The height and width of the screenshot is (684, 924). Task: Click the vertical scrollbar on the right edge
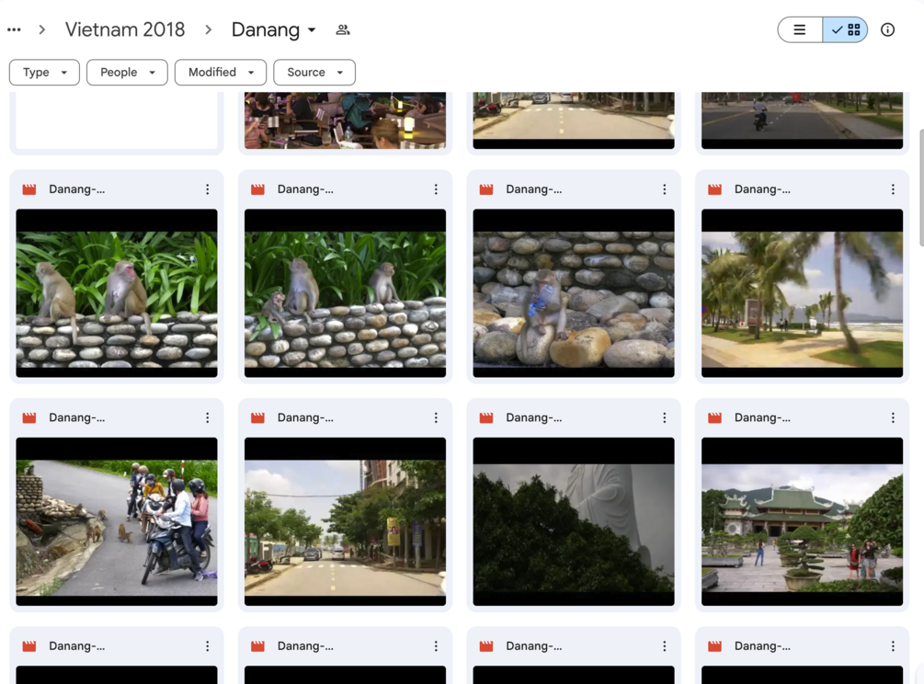pyautogui.click(x=921, y=188)
